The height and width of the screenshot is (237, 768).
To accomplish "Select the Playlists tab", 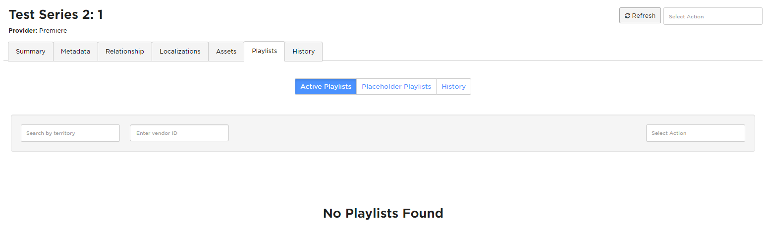I will click(265, 51).
